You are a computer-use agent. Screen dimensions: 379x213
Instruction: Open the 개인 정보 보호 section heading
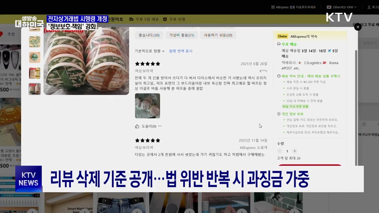coord(292,114)
